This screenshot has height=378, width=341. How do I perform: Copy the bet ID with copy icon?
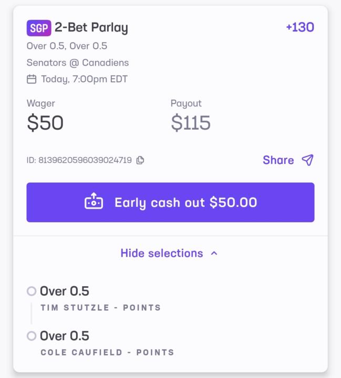140,160
